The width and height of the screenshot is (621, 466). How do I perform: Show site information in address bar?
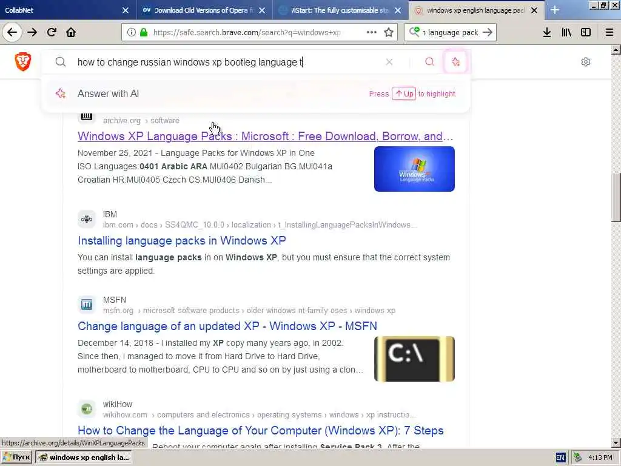click(x=131, y=33)
